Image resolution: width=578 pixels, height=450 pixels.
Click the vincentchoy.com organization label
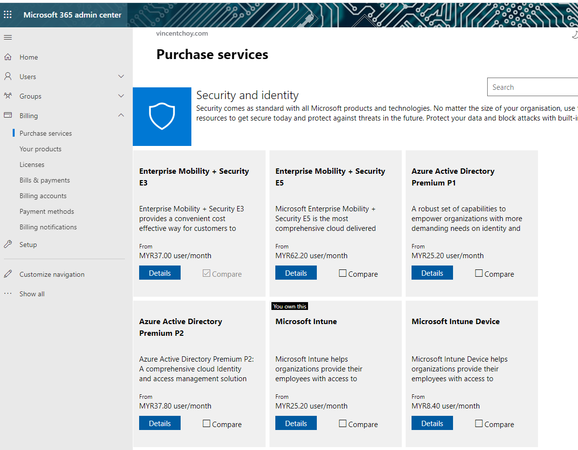(x=182, y=33)
